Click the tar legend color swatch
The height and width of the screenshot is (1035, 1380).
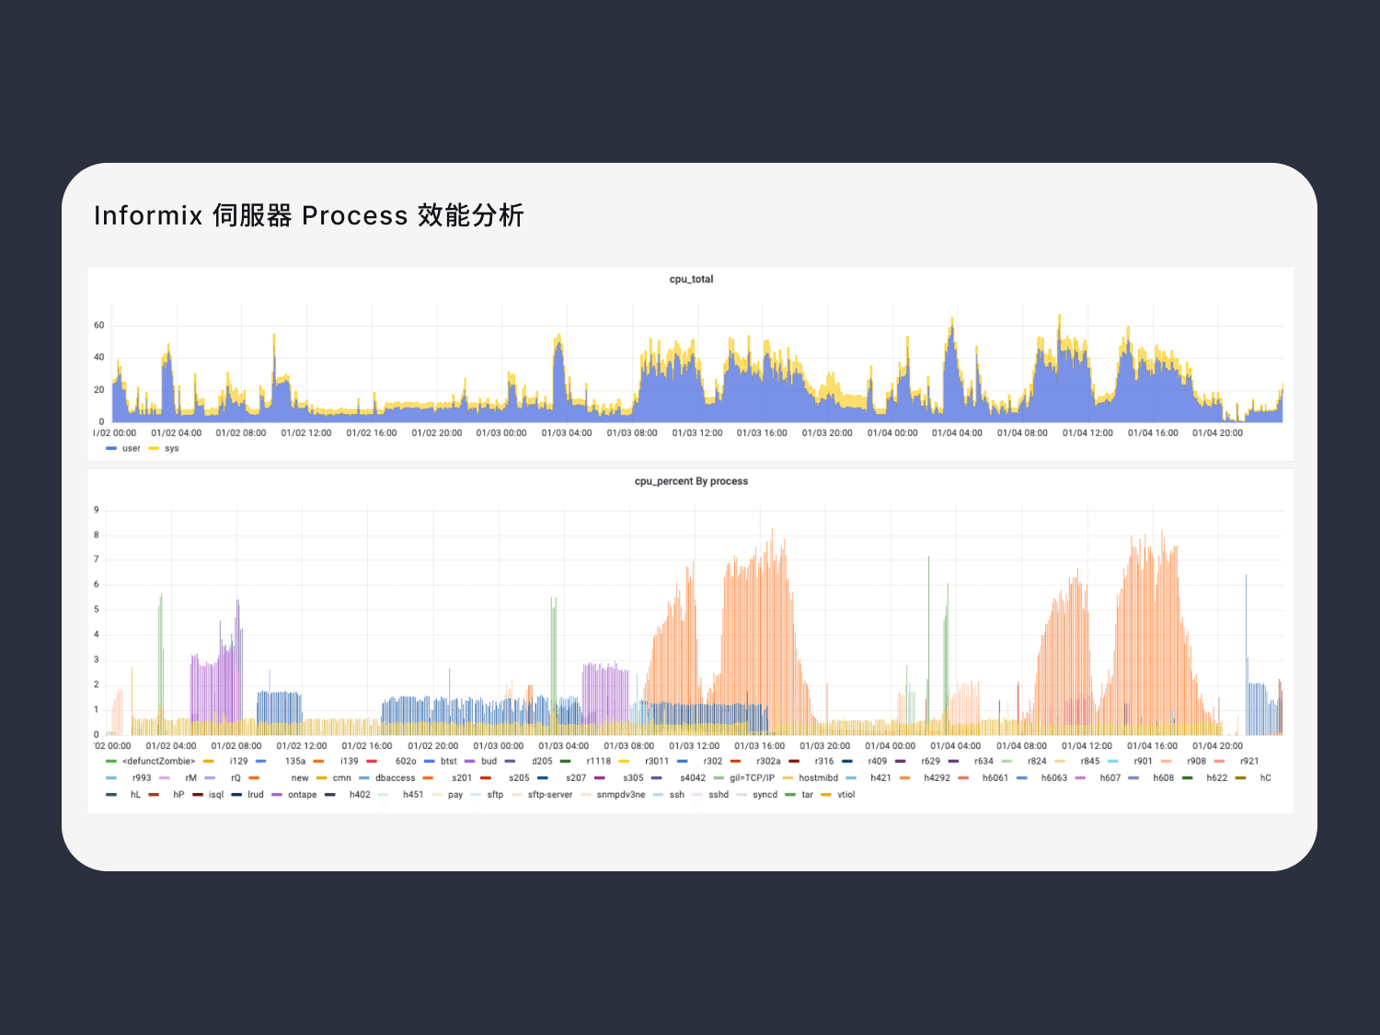coord(790,795)
